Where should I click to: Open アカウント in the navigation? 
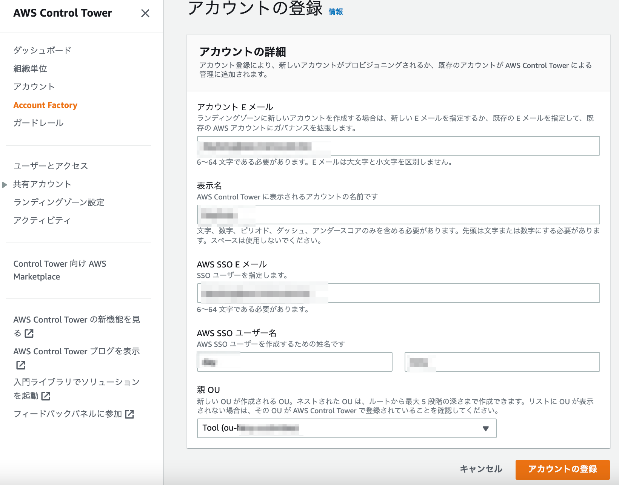[x=34, y=86]
